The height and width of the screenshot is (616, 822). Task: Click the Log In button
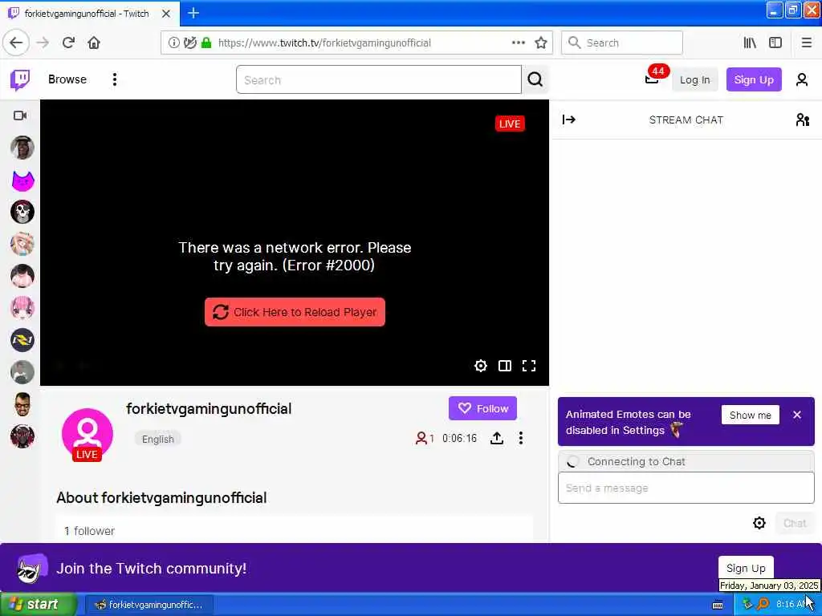point(694,79)
